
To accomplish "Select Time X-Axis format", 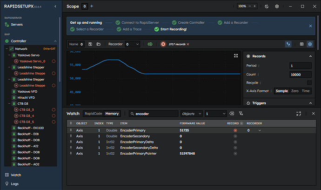I will (x=306, y=91).
